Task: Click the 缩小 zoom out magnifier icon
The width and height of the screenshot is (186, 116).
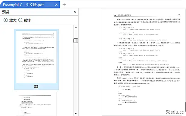Action: (20, 20)
